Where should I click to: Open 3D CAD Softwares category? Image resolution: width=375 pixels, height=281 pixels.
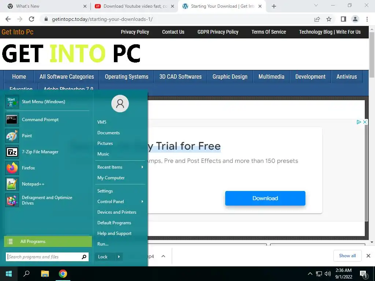[181, 77]
